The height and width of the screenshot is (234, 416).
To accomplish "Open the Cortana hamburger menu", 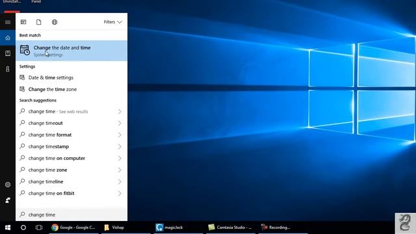I will [x=8, y=22].
